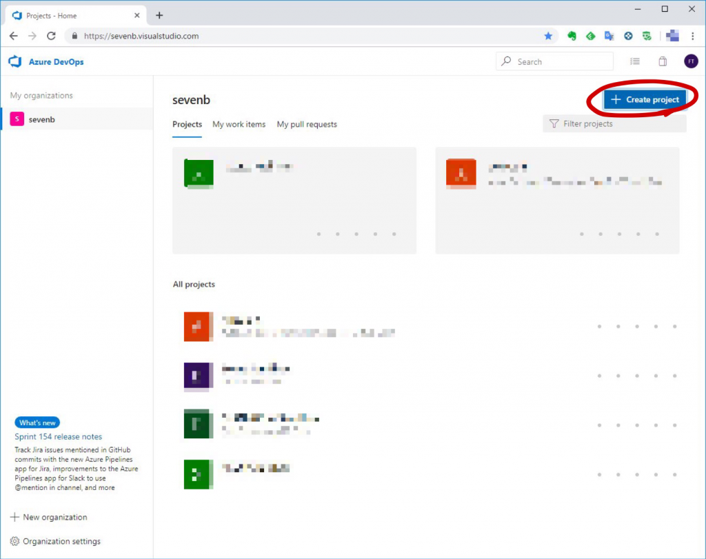Click the Azure DevOps title text
This screenshot has width=706, height=559.
point(57,61)
